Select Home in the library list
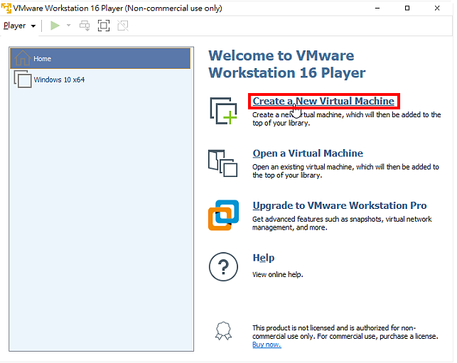This screenshot has height=363, width=457. [100, 58]
